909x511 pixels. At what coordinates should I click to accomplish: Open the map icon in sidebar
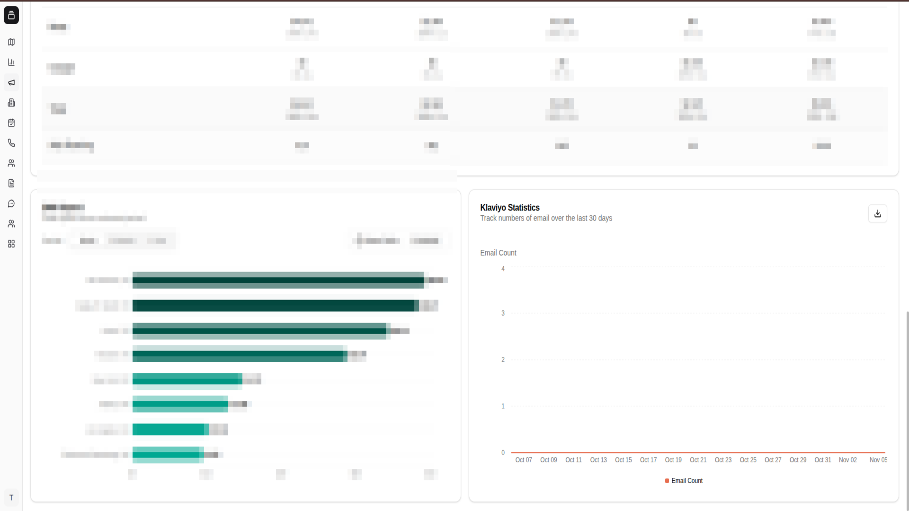[x=11, y=42]
